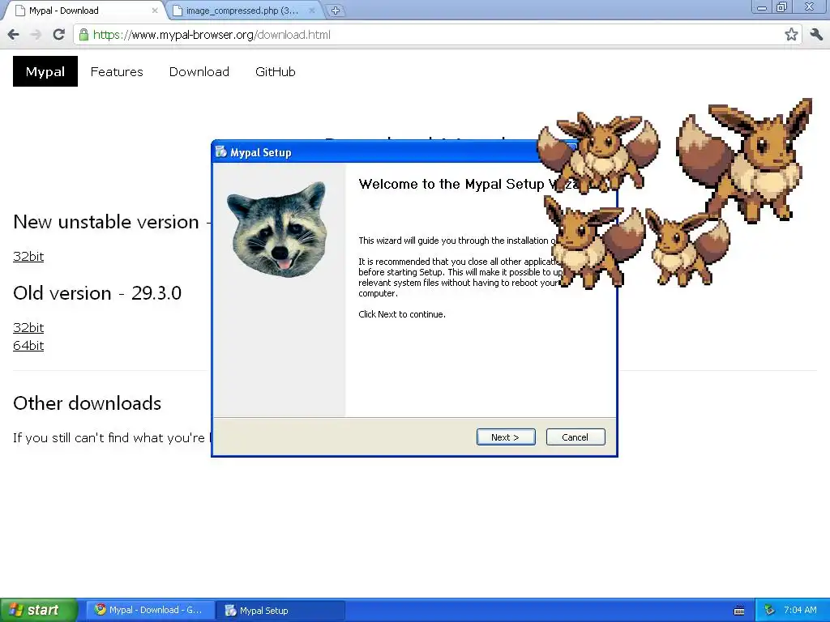The width and height of the screenshot is (830, 622).
Task: Close the image_compressed.php tab
Action: click(x=312, y=10)
